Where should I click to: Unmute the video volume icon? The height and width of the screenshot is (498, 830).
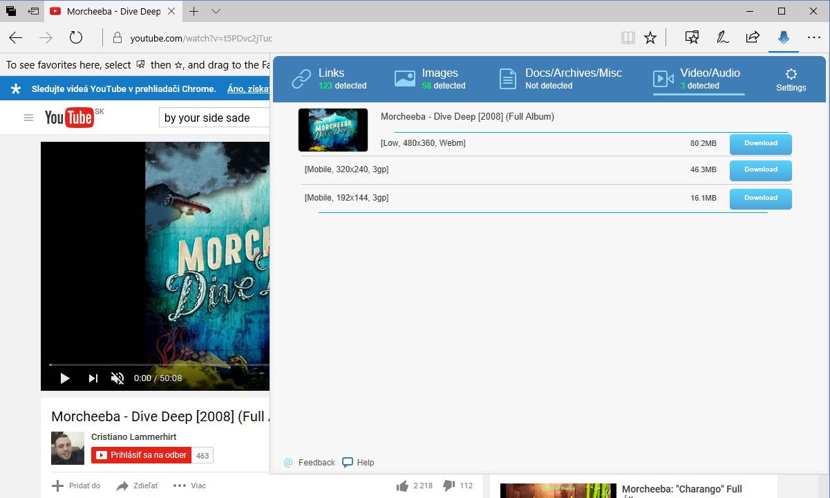click(x=117, y=378)
